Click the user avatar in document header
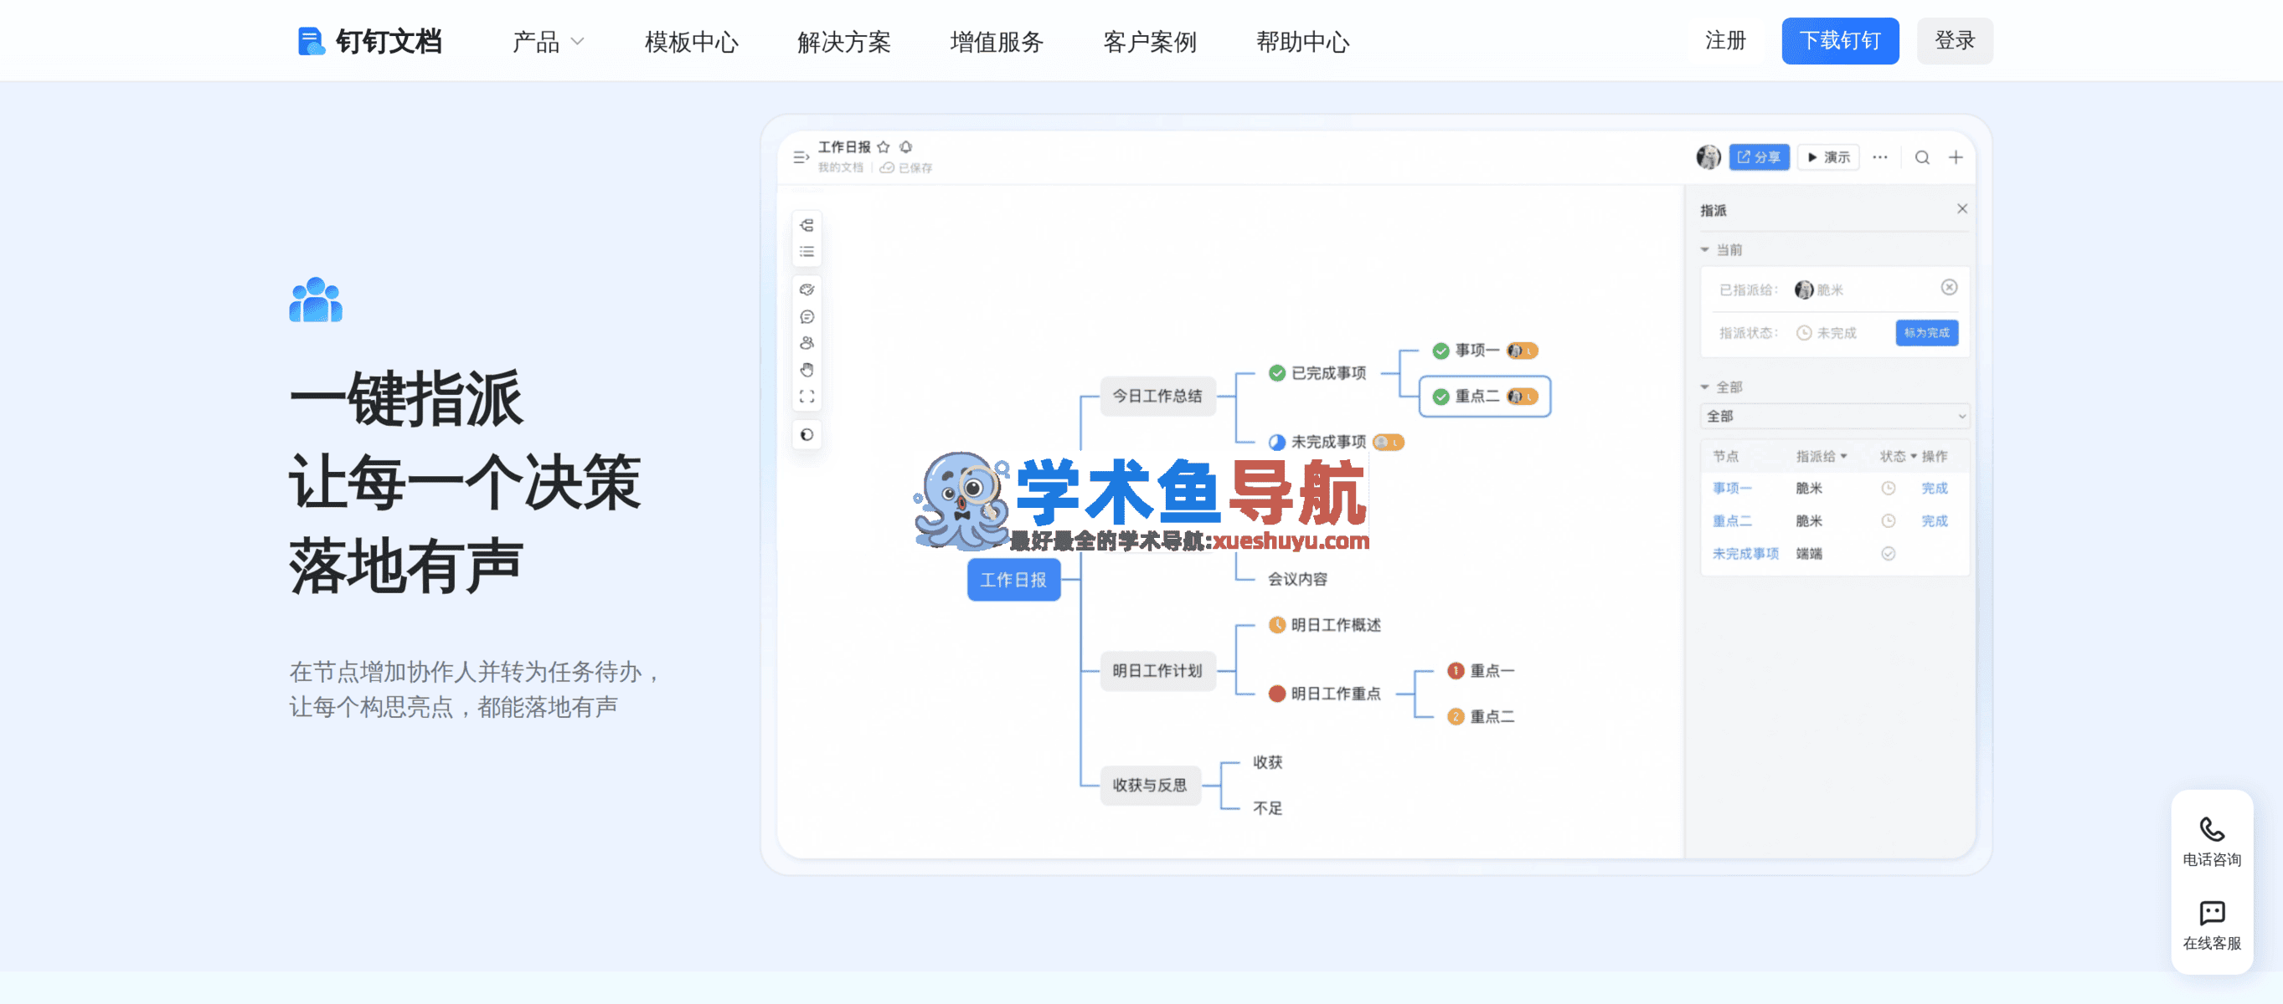2283x1004 pixels. click(1708, 157)
